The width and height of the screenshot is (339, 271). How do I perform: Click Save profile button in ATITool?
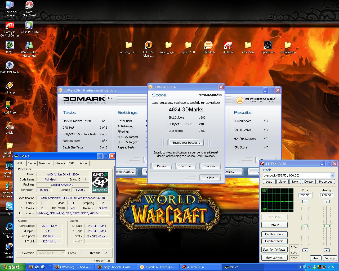coord(282,182)
